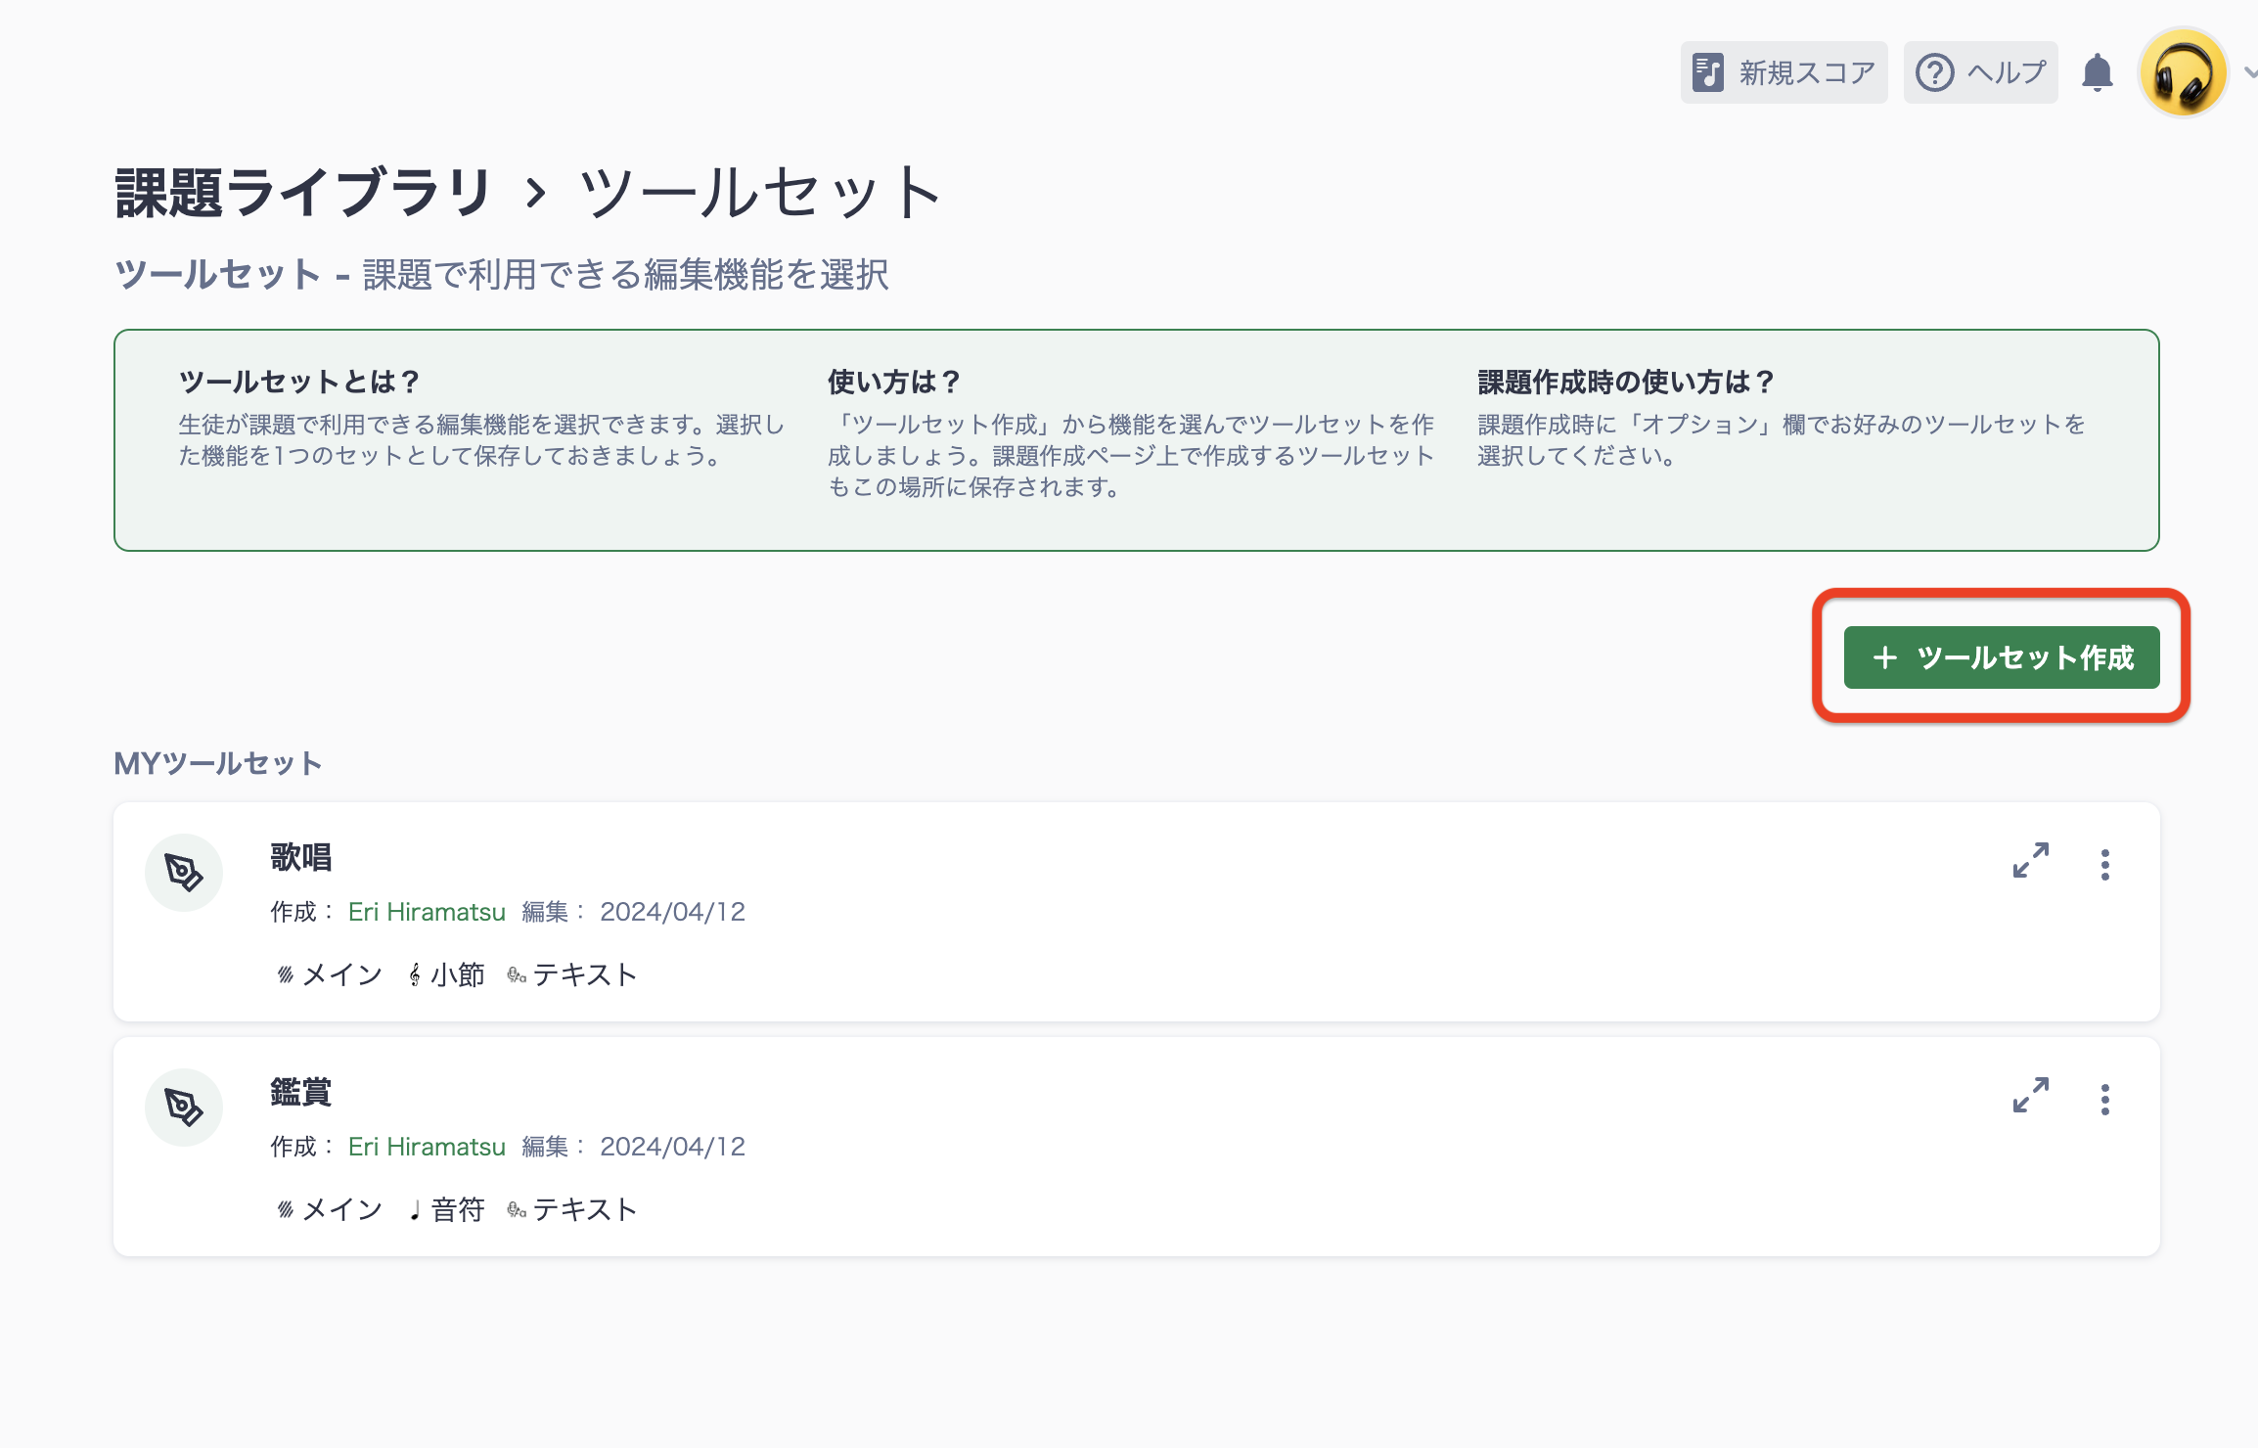Select ツールセット in the breadcrumb

(x=758, y=191)
